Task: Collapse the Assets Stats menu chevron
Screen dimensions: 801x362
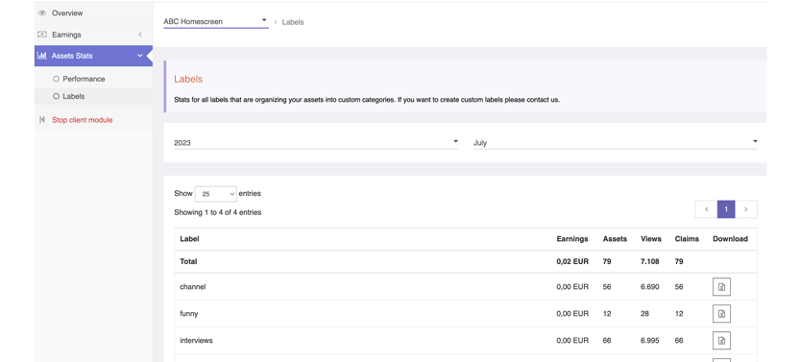Action: coord(140,56)
